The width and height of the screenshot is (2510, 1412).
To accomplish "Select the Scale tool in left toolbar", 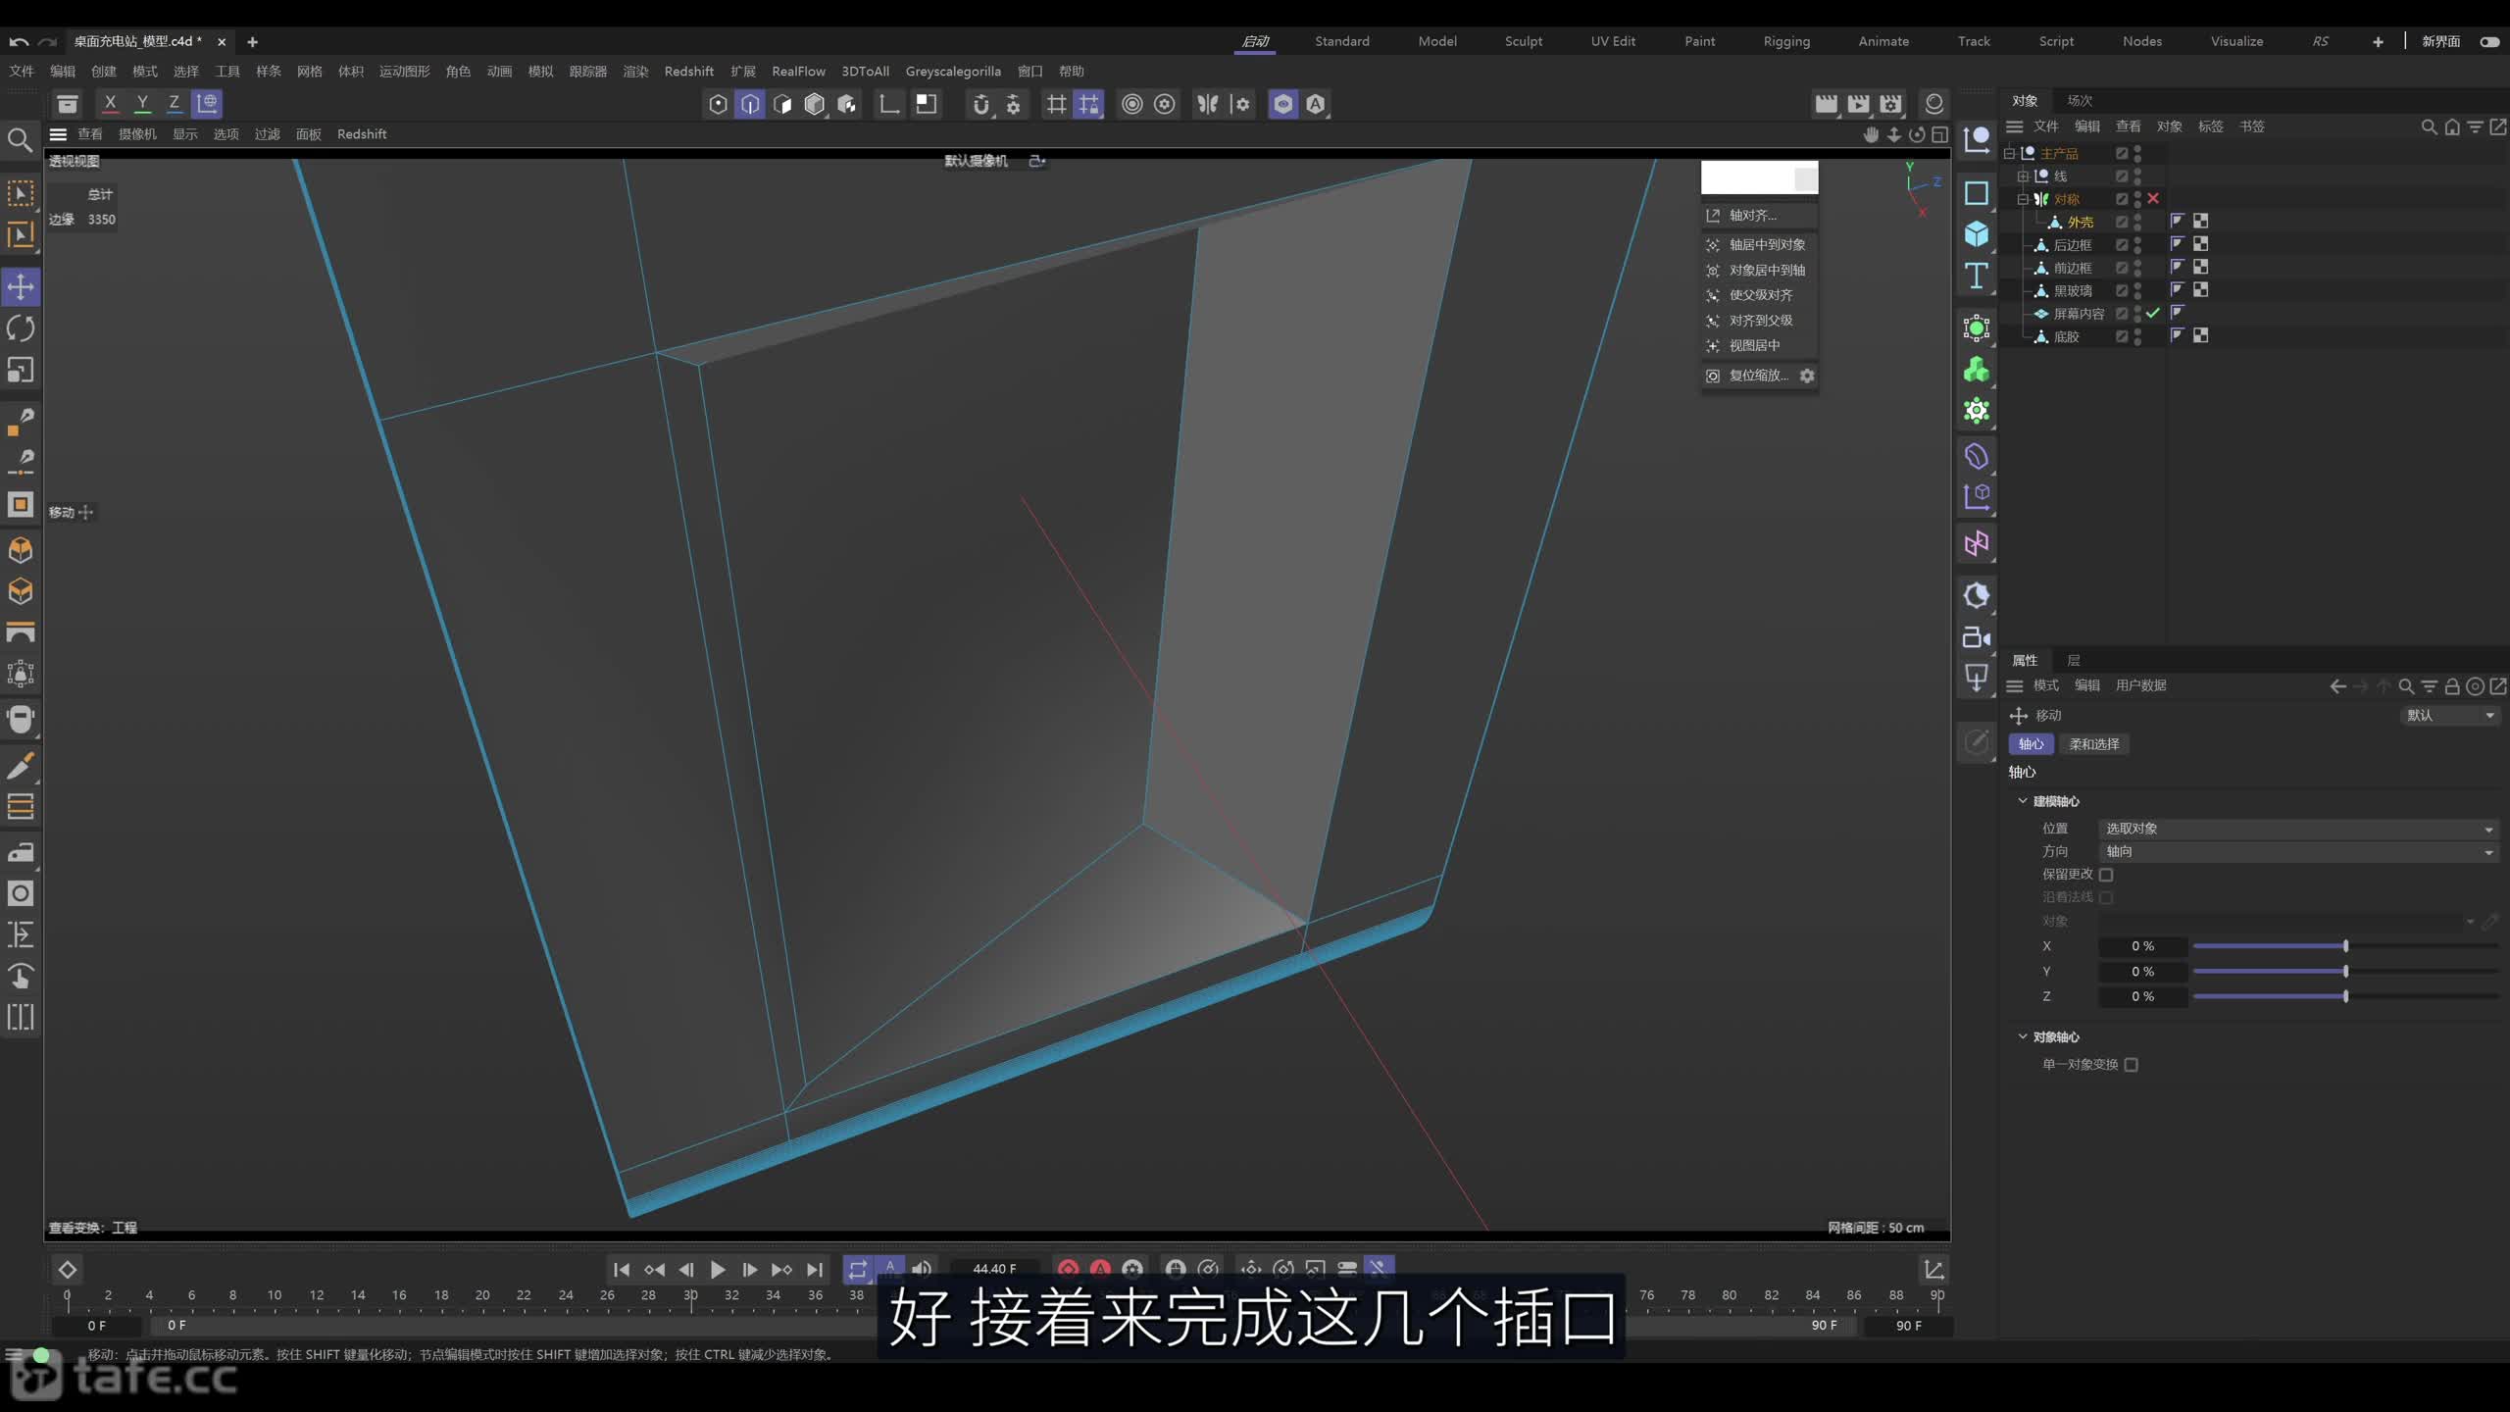I will click(x=21, y=370).
